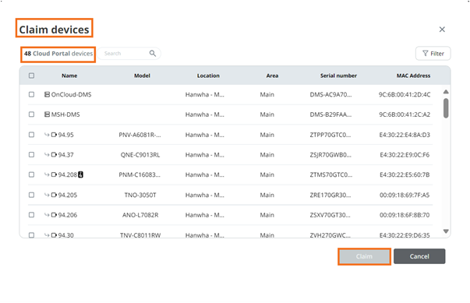Toggle the select-all checkbox in header

coord(31,76)
